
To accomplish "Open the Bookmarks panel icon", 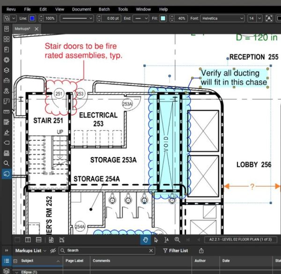I will [x=7, y=49].
